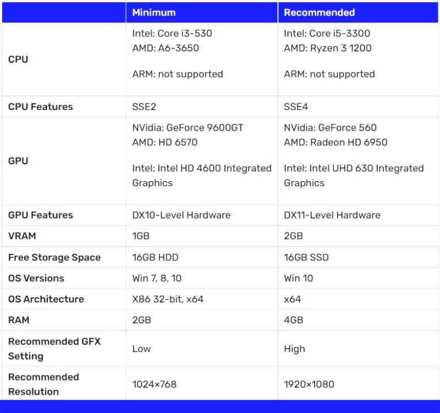Select Intel UHD 630 Integrated Graphics text
440x413 pixels.
pyautogui.click(x=354, y=176)
